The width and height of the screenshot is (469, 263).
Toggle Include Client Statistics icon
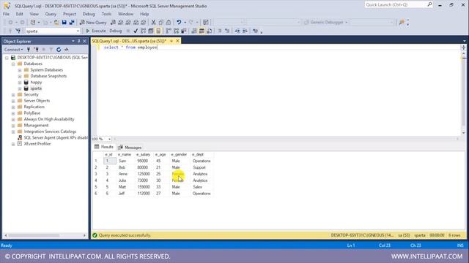click(x=184, y=31)
